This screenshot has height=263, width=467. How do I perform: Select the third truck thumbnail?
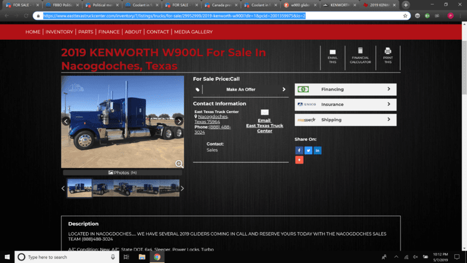click(125, 188)
